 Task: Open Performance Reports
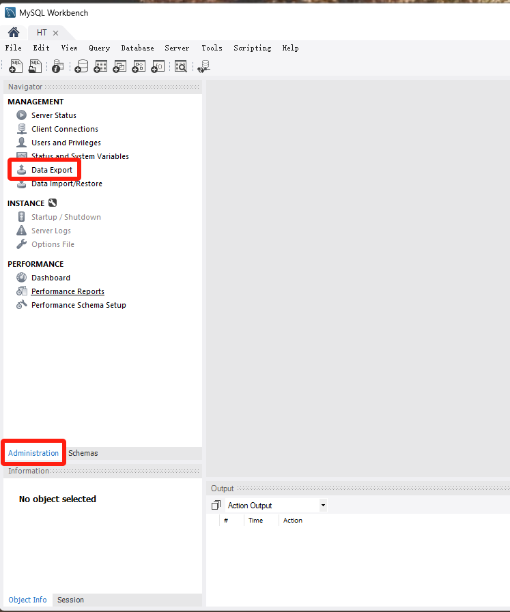[x=68, y=291]
